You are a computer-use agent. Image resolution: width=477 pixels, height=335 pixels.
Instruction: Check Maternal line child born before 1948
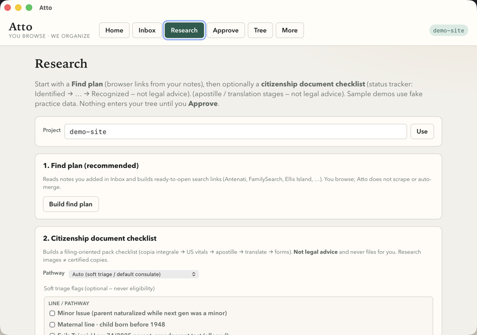point(52,325)
